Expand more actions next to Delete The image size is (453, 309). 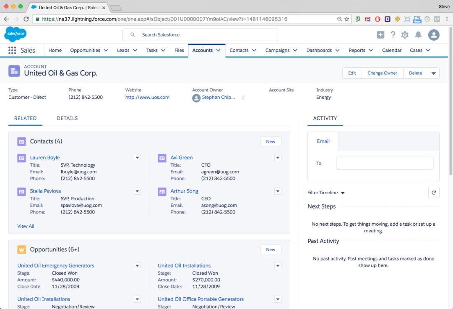[434, 73]
